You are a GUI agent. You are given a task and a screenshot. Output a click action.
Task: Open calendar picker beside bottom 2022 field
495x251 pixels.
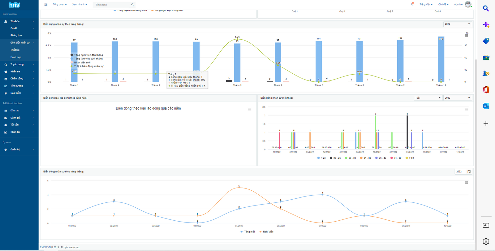tap(469, 172)
